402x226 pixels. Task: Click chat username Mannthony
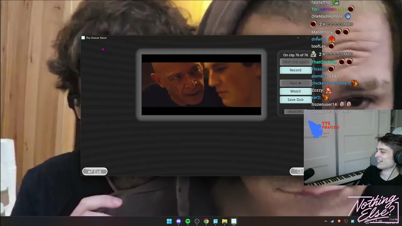coord(323,32)
